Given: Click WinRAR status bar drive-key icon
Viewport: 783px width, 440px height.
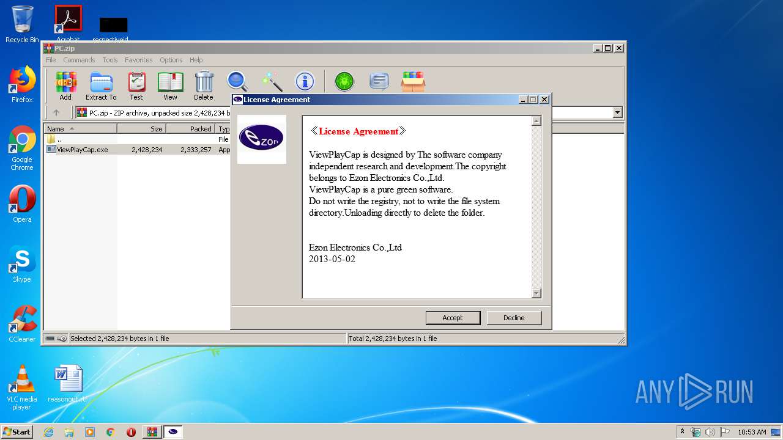Looking at the screenshot, I should 56,339.
